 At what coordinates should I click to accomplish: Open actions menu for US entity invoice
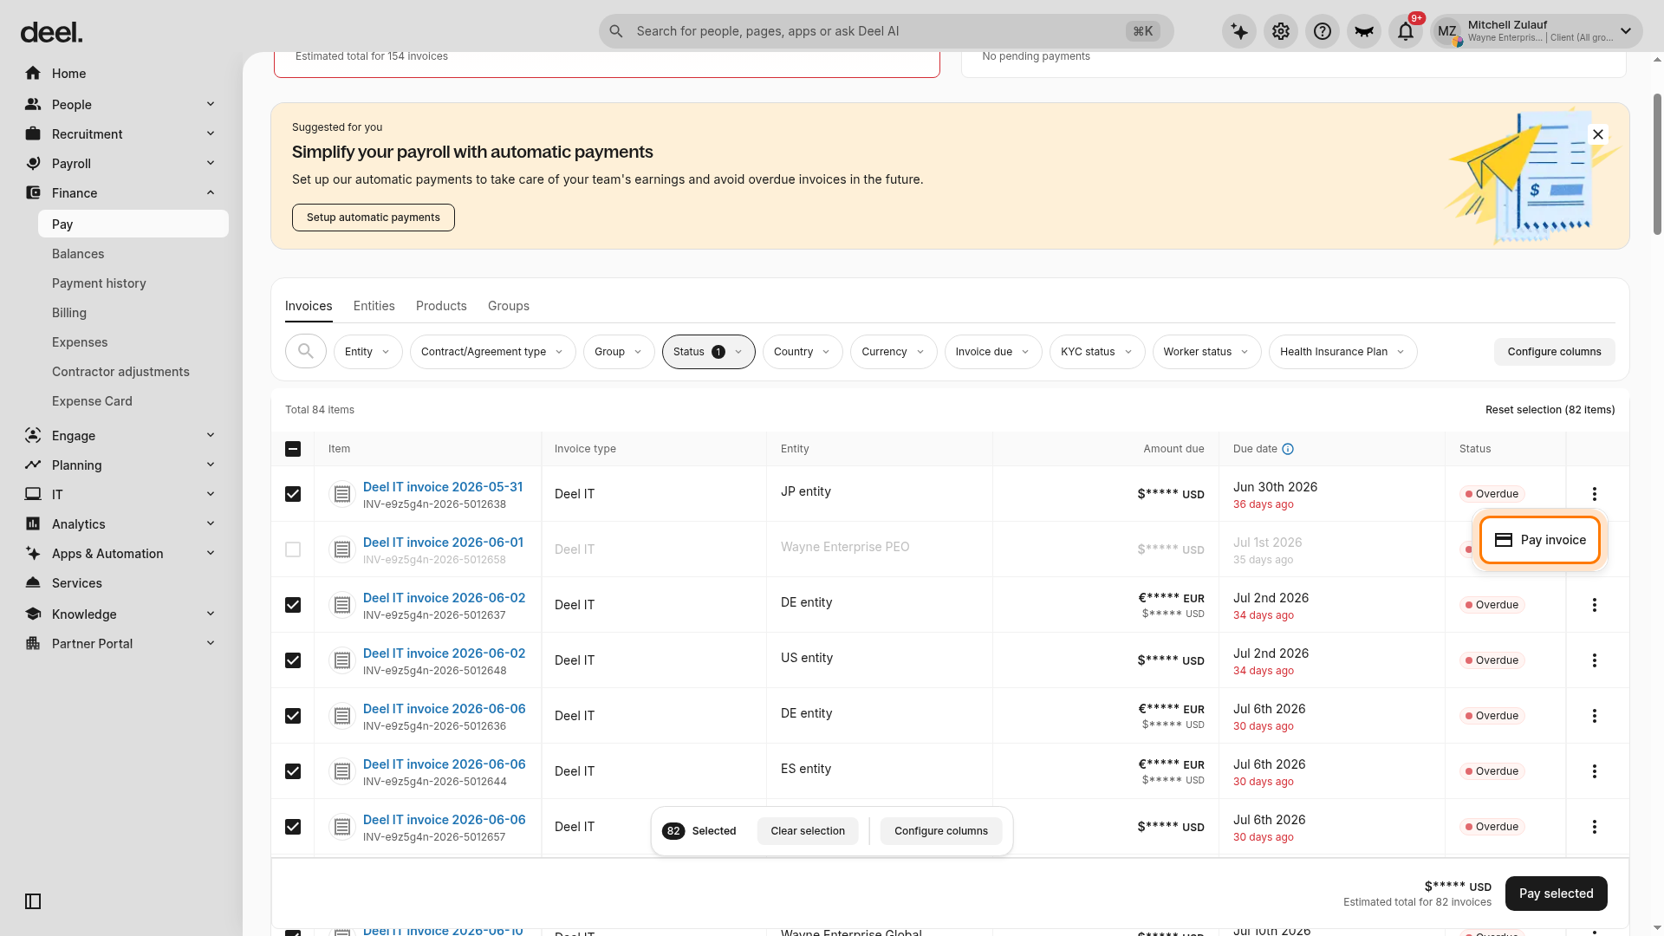1595,660
